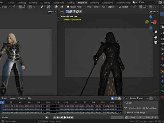Open the Bone properties tab (green bone icon)
Screen dimensions: 164x123
pyautogui.click(x=163, y=91)
